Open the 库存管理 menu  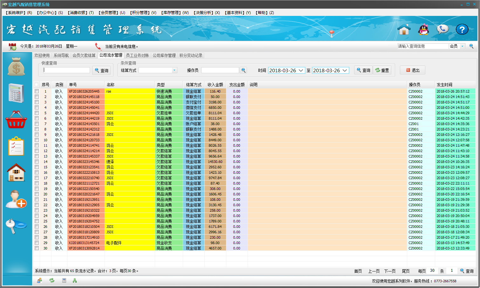175,13
